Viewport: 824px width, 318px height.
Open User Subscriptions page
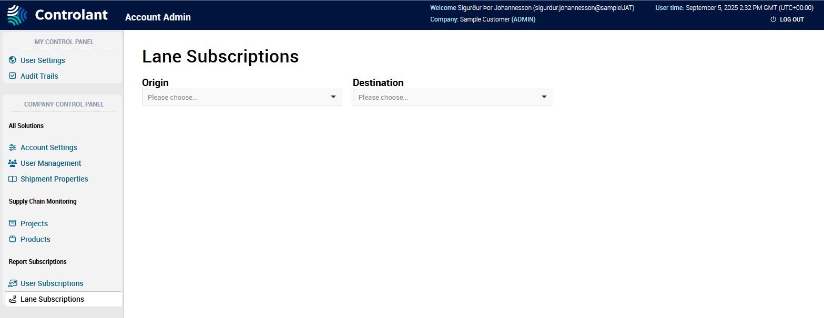point(52,283)
